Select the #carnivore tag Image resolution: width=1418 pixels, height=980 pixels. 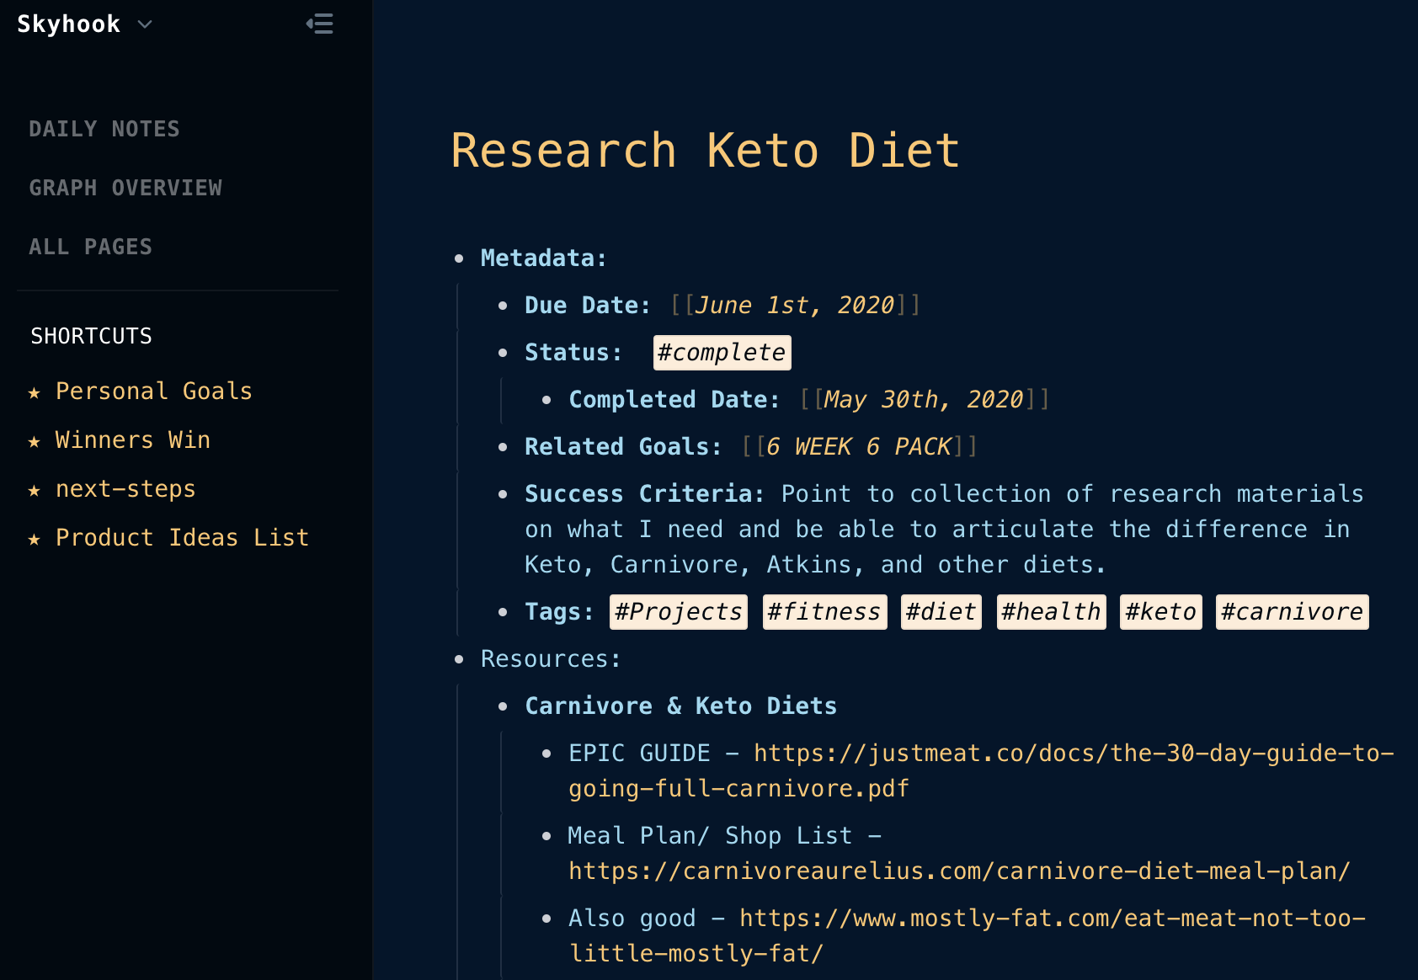click(x=1292, y=612)
